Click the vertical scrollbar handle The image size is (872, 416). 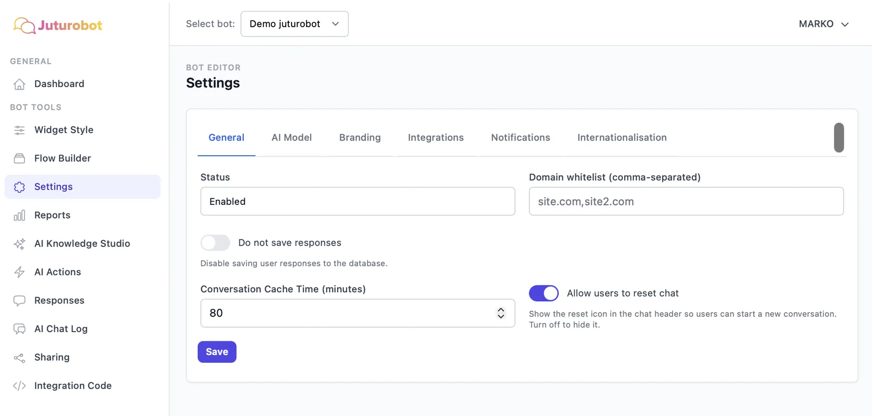coord(839,138)
